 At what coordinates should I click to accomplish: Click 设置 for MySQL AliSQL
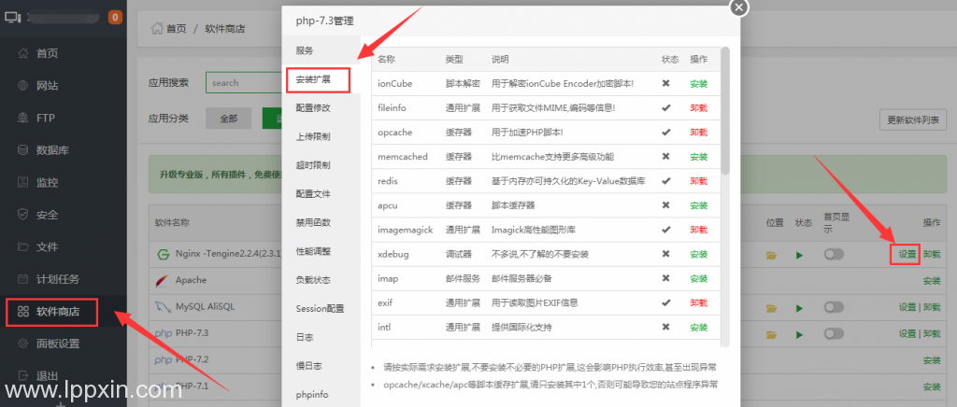click(x=907, y=308)
